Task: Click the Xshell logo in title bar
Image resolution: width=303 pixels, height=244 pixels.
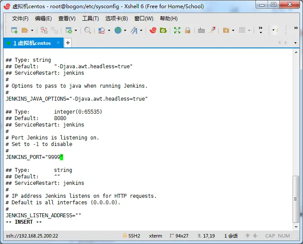Action: click(7, 6)
